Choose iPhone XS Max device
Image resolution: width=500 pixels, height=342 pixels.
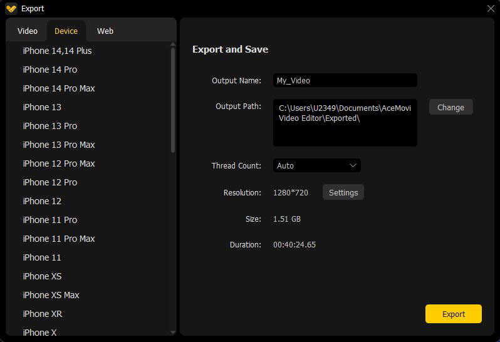point(51,295)
